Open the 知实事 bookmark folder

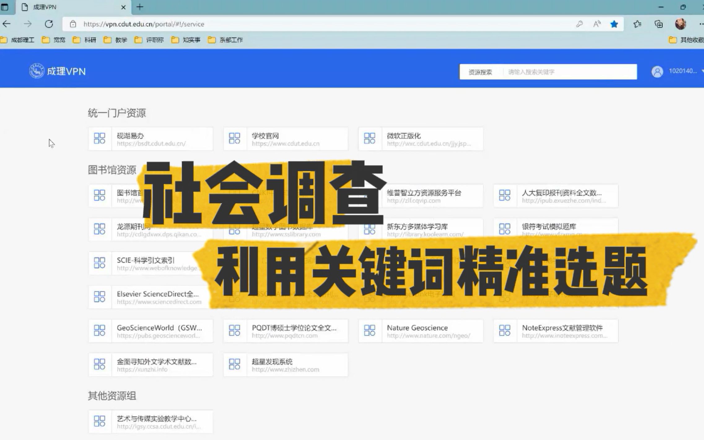click(x=186, y=40)
